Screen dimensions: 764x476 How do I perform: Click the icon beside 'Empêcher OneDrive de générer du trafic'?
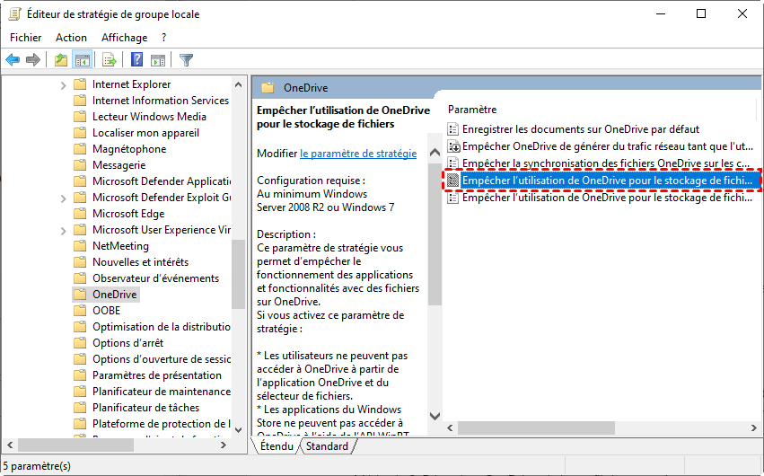pyautogui.click(x=453, y=146)
